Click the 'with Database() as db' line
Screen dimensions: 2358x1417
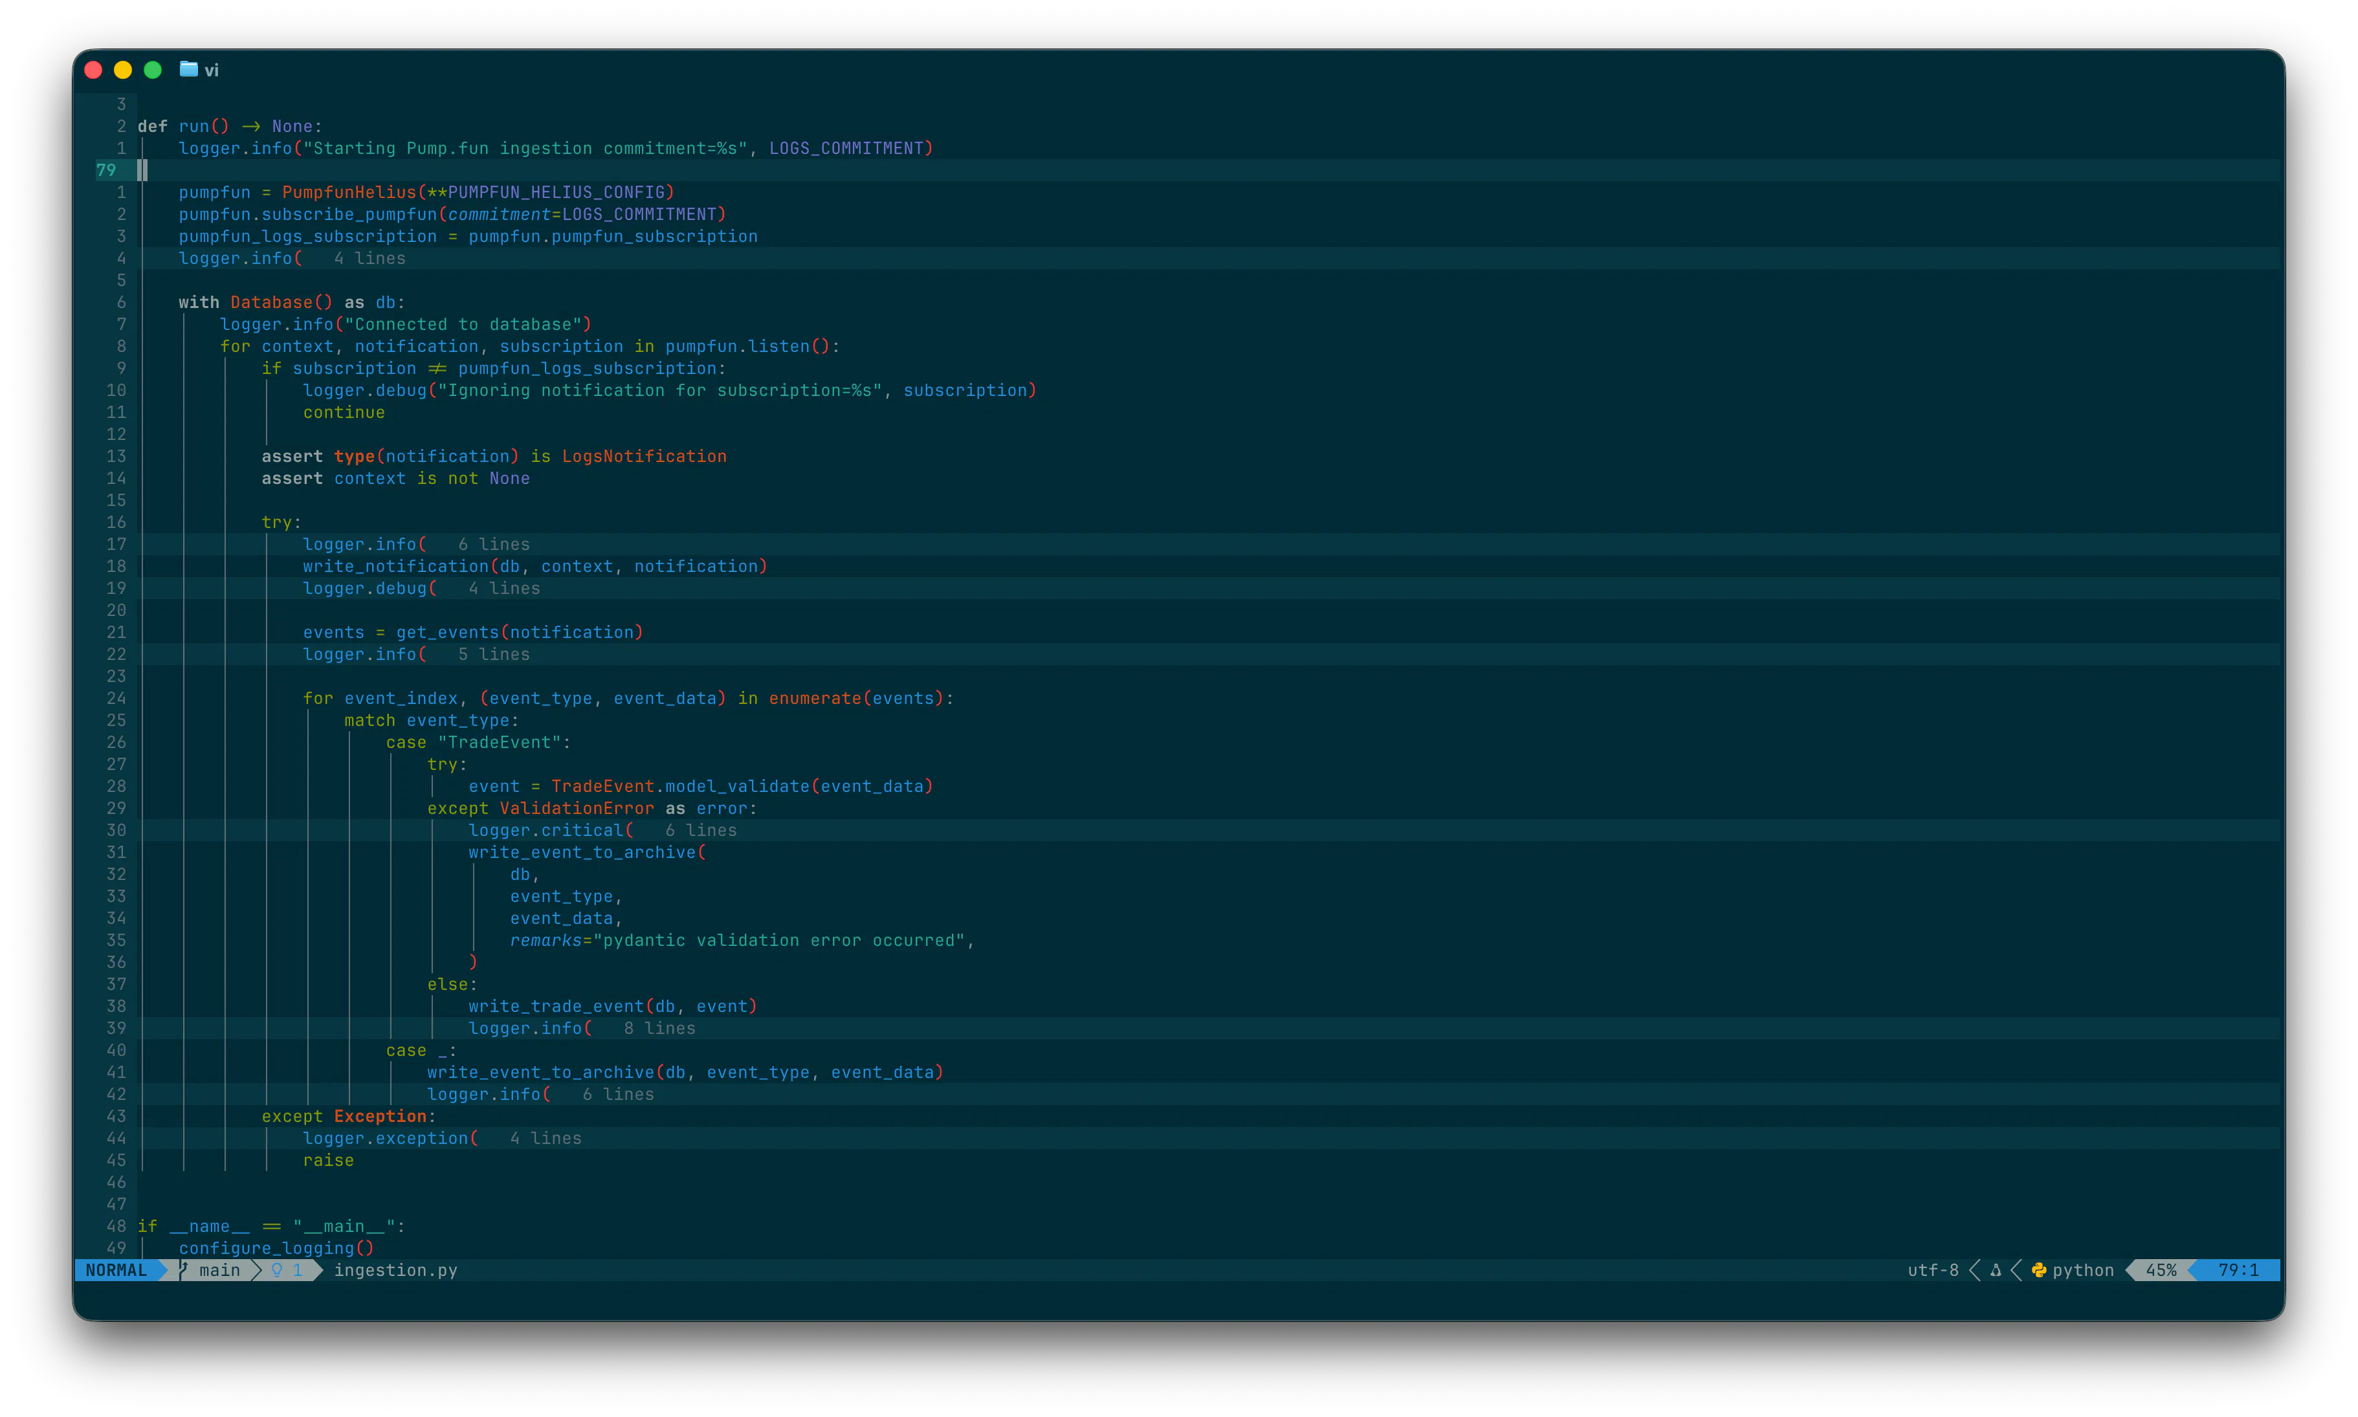point(292,302)
